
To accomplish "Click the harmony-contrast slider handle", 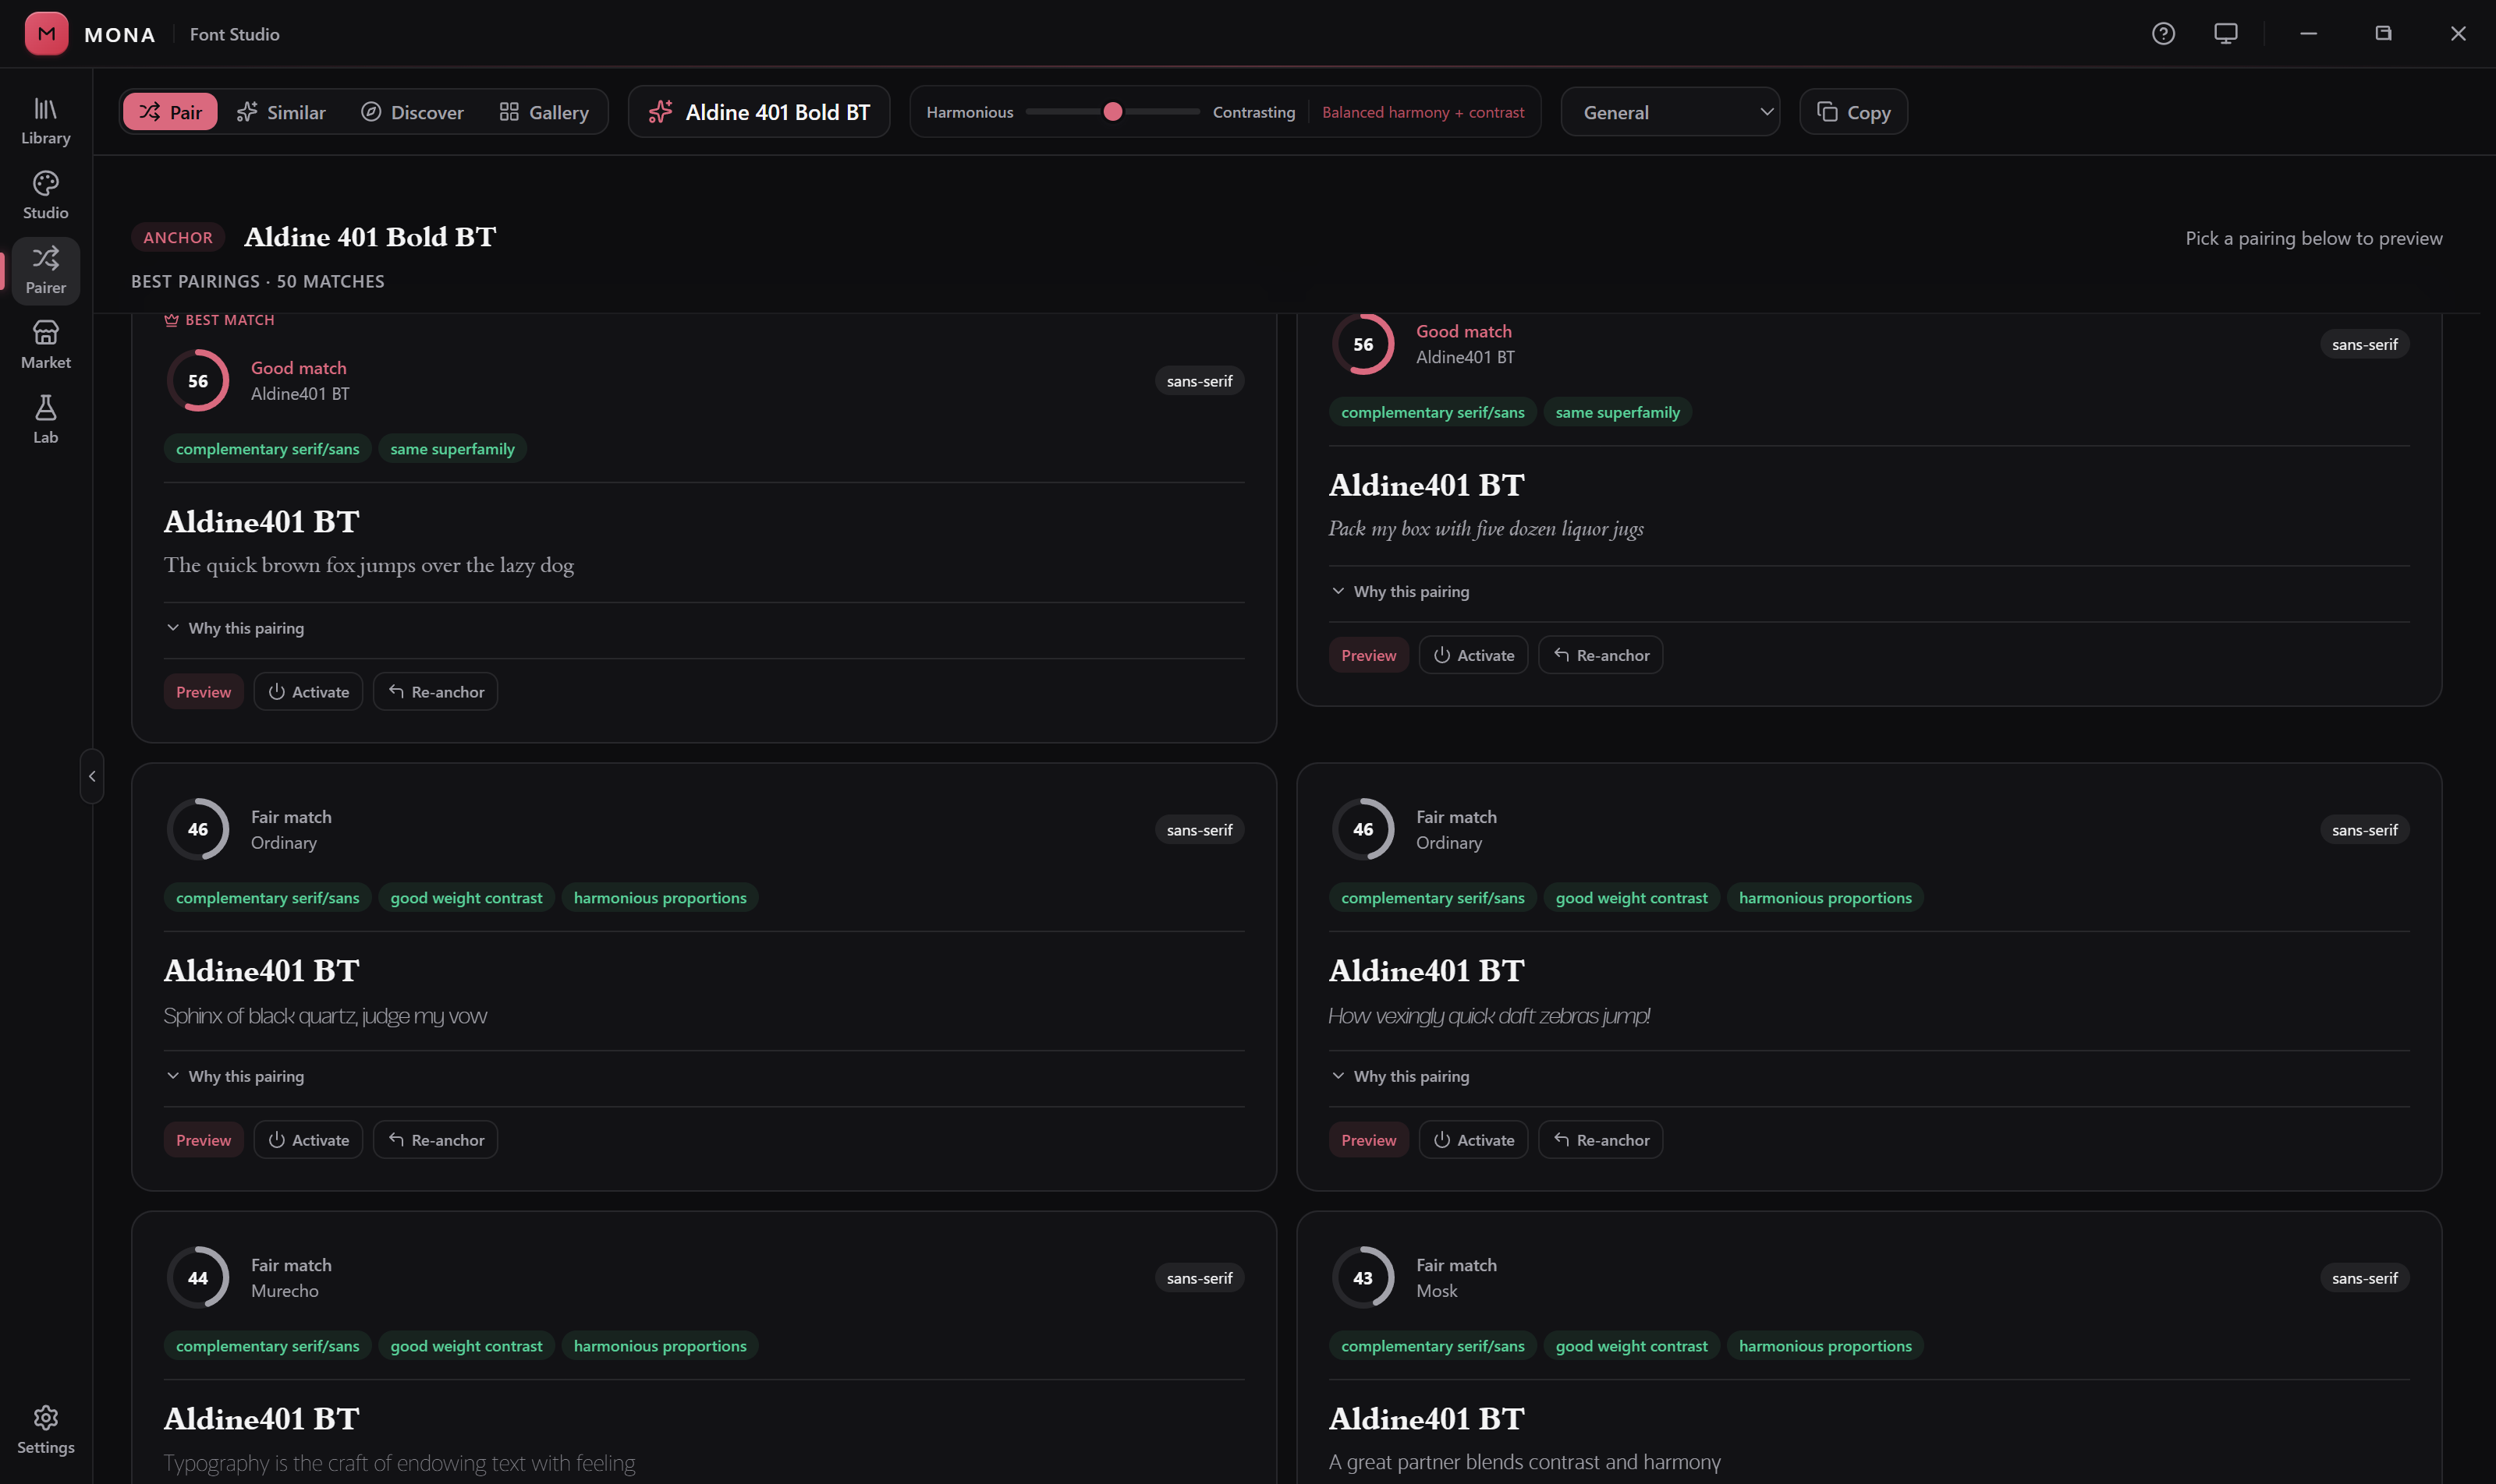I will point(1113,112).
